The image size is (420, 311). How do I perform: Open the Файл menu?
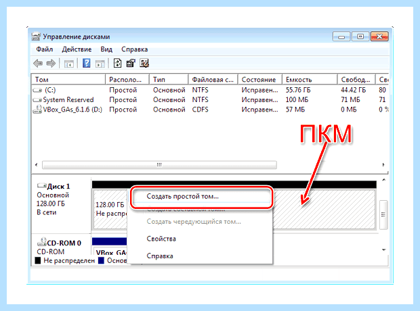point(45,49)
